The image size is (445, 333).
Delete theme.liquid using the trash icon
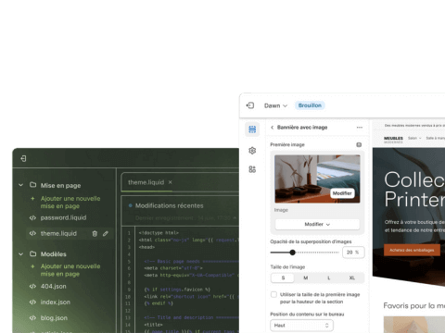point(95,234)
